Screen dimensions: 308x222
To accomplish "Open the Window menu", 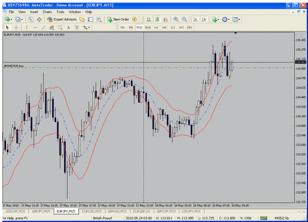I will click(x=75, y=12).
